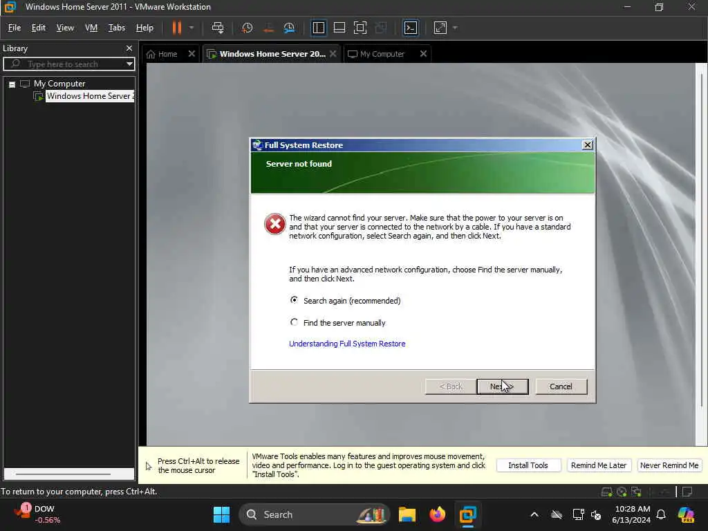This screenshot has width=708, height=531.
Task: Toggle the thumbnail bar view icon
Action: (x=339, y=28)
